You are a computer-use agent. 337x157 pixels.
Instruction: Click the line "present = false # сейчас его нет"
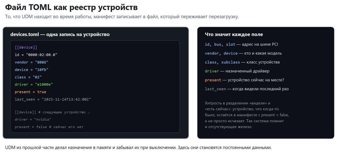pos(49,127)
